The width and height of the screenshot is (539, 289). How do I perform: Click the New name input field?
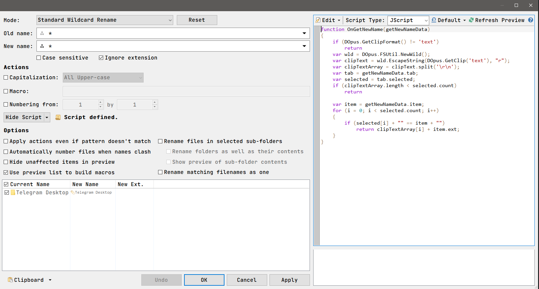pyautogui.click(x=173, y=46)
